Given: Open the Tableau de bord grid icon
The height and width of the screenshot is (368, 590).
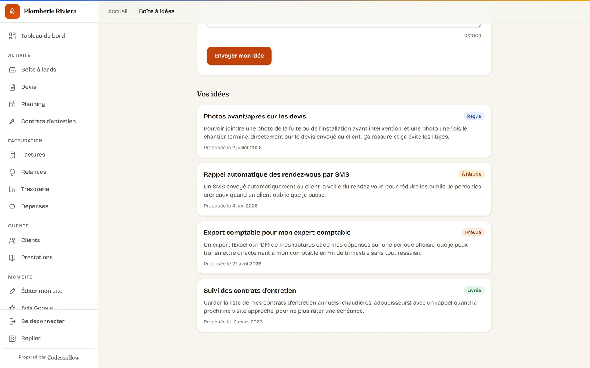Looking at the screenshot, I should click(12, 36).
